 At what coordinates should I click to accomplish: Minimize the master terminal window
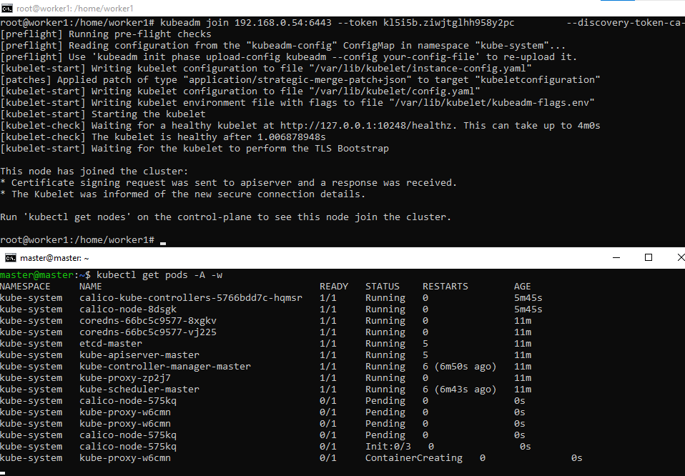pyautogui.click(x=615, y=257)
